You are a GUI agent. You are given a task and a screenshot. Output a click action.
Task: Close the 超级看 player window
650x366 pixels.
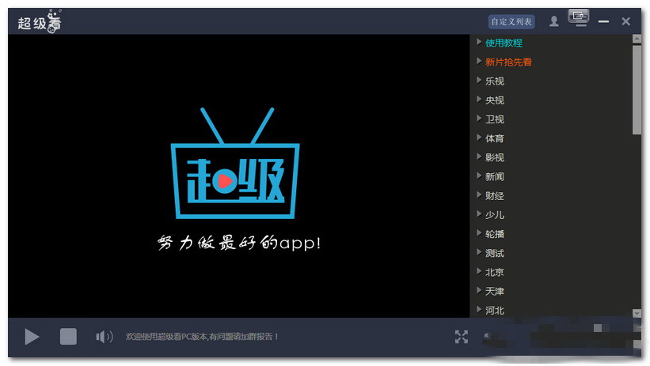click(626, 21)
